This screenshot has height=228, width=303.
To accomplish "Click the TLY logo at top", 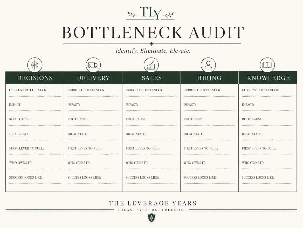I will tap(150, 13).
